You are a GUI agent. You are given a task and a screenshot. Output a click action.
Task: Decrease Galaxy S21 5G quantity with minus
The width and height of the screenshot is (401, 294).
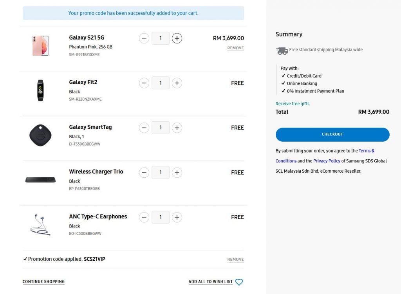coord(144,38)
